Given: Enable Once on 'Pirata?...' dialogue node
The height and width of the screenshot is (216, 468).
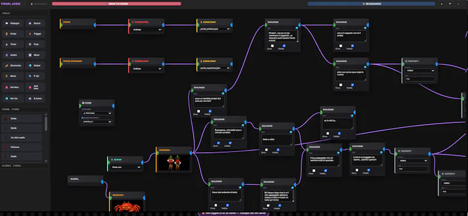Looking at the screenshot, I should tap(272, 46).
